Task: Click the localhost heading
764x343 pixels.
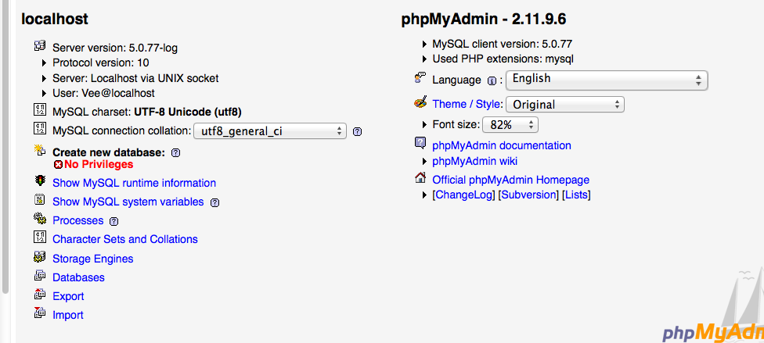Action: (x=55, y=19)
